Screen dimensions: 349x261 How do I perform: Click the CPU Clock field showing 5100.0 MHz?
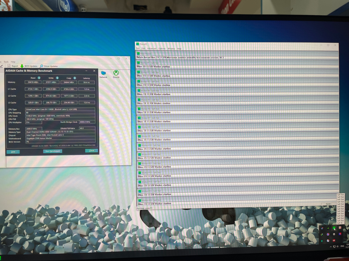pos(60,116)
